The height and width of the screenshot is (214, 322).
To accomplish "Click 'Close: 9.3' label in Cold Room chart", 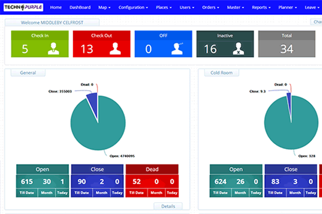I will pyautogui.click(x=258, y=91).
